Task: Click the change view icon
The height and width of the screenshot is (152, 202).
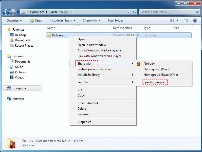Action: [172, 21]
